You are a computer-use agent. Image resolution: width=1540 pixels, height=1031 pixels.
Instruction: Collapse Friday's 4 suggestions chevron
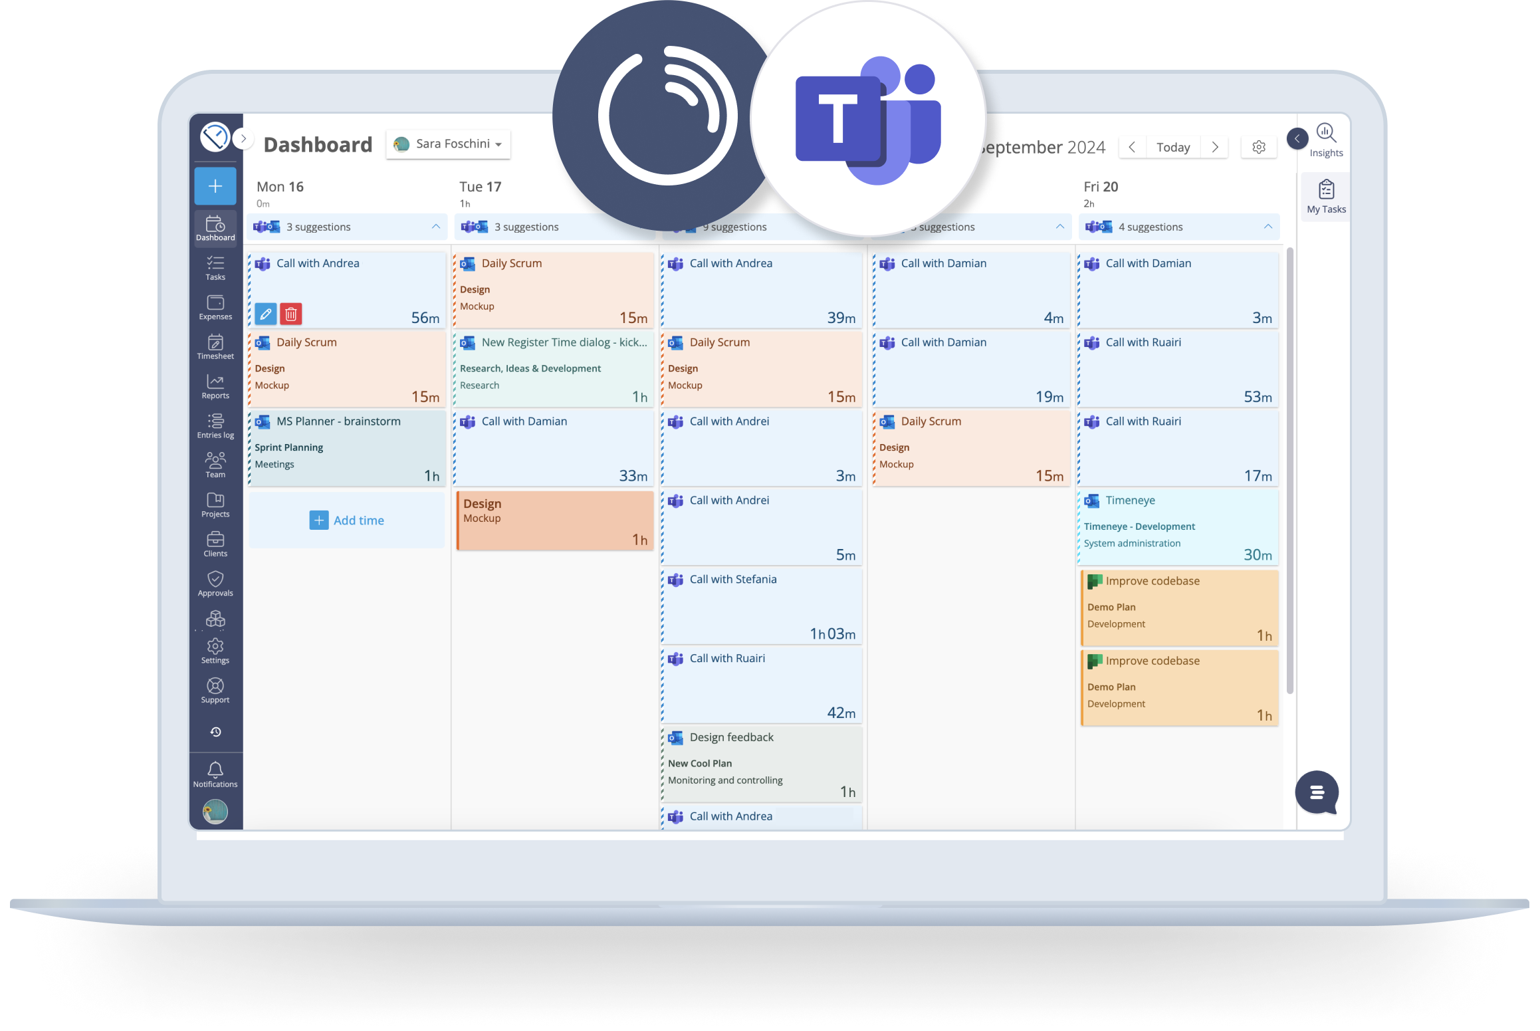click(x=1268, y=227)
